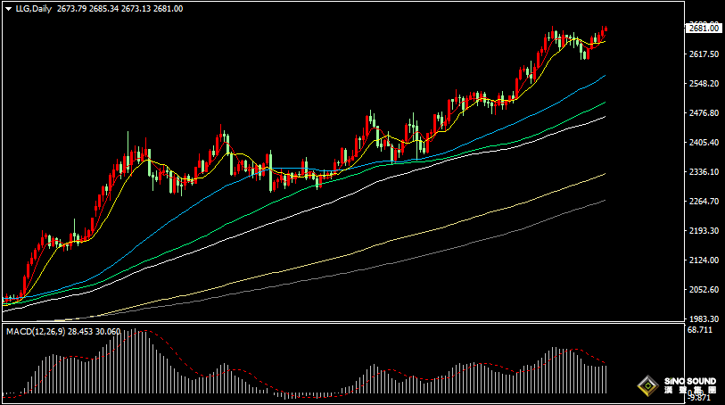Click the LLG,Daily chart title

pyautogui.click(x=32, y=9)
